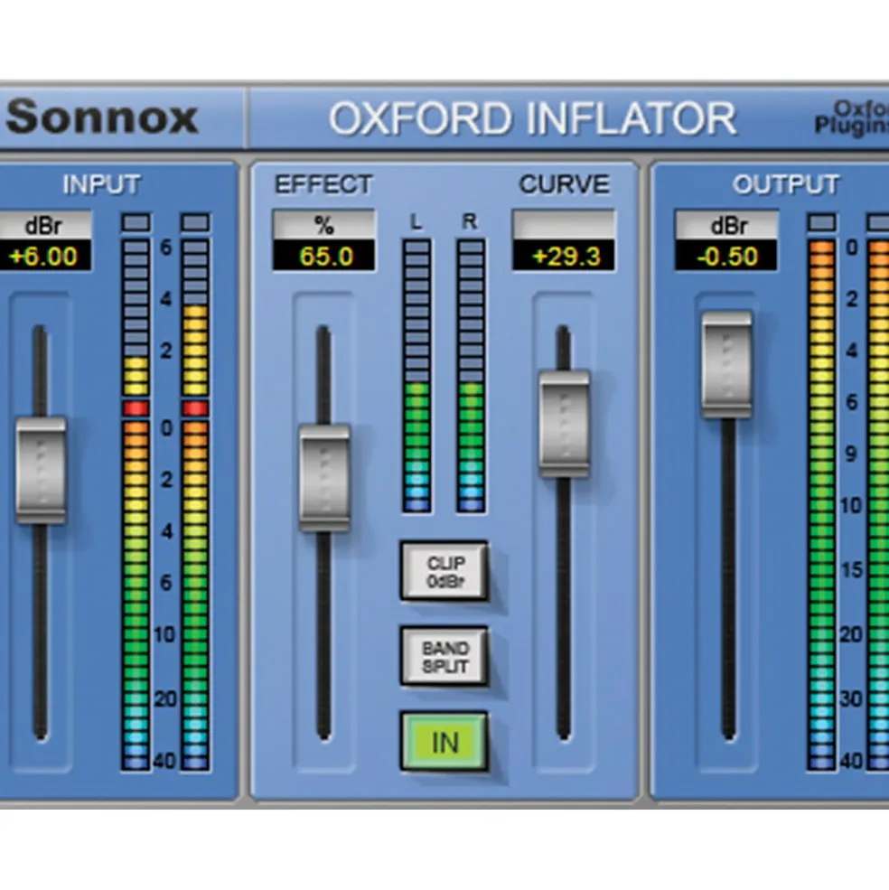Click the effect L meter
889x890 pixels.
(x=416, y=376)
